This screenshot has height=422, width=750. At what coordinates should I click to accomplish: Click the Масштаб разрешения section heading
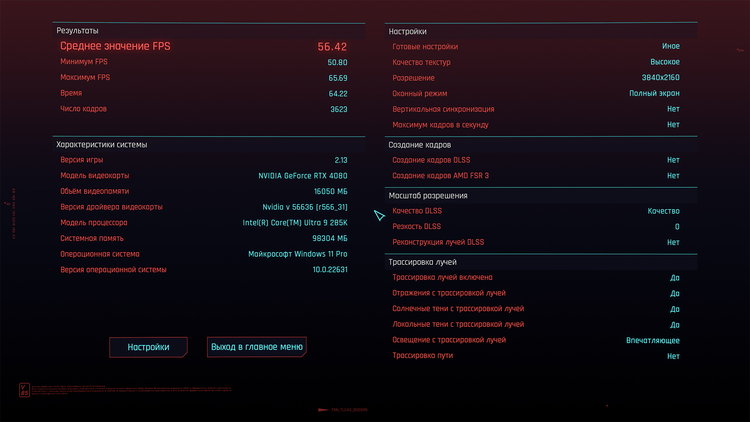(428, 196)
